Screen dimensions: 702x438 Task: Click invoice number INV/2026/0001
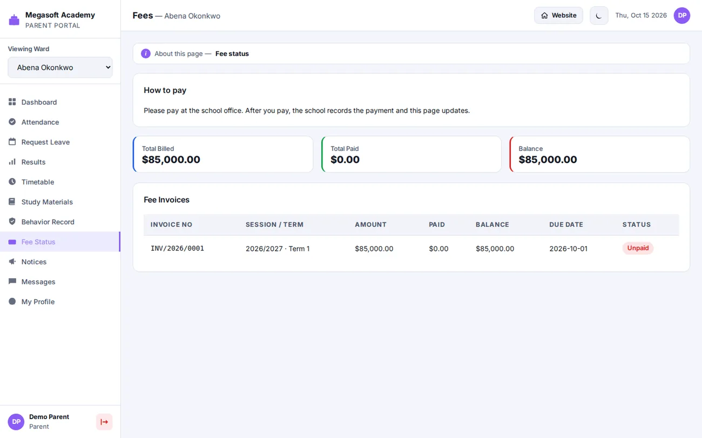[x=177, y=249]
